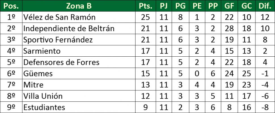Click on Sportivo Fernández team cell

tap(58, 40)
